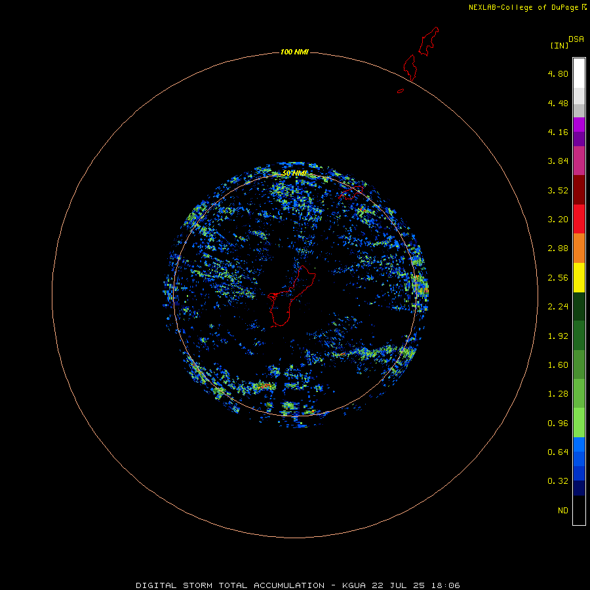The width and height of the screenshot is (590, 590).
Task: Click the 1.60 legend value
Action: coord(558,365)
